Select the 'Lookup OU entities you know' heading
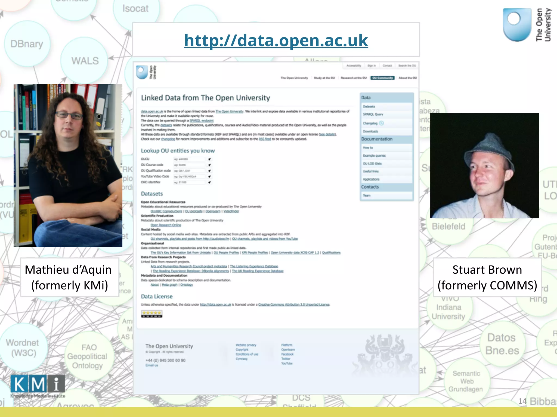The image size is (557, 417). [178, 151]
